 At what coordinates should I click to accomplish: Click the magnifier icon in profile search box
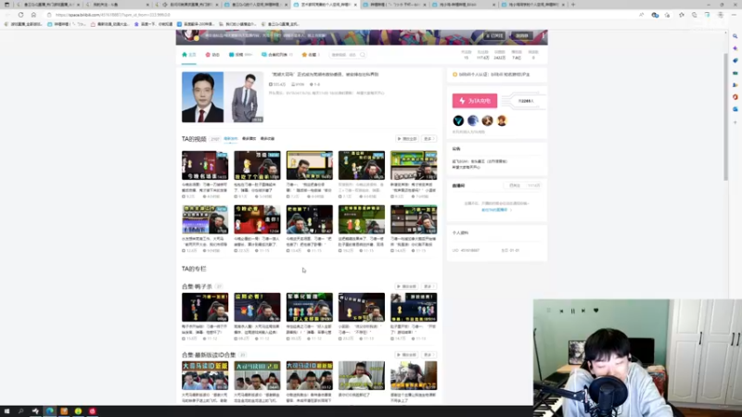pyautogui.click(x=363, y=55)
